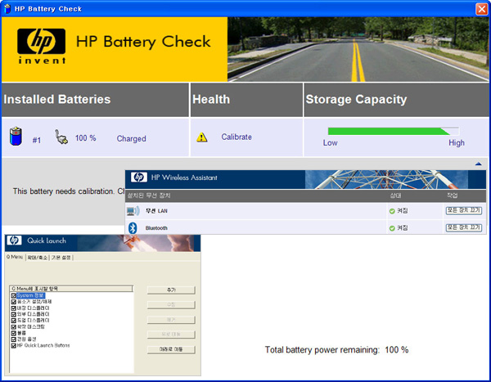The image size is (491, 382).
Task: Toggle the 확장 데스크탑 checkbox
Action: coord(13,327)
